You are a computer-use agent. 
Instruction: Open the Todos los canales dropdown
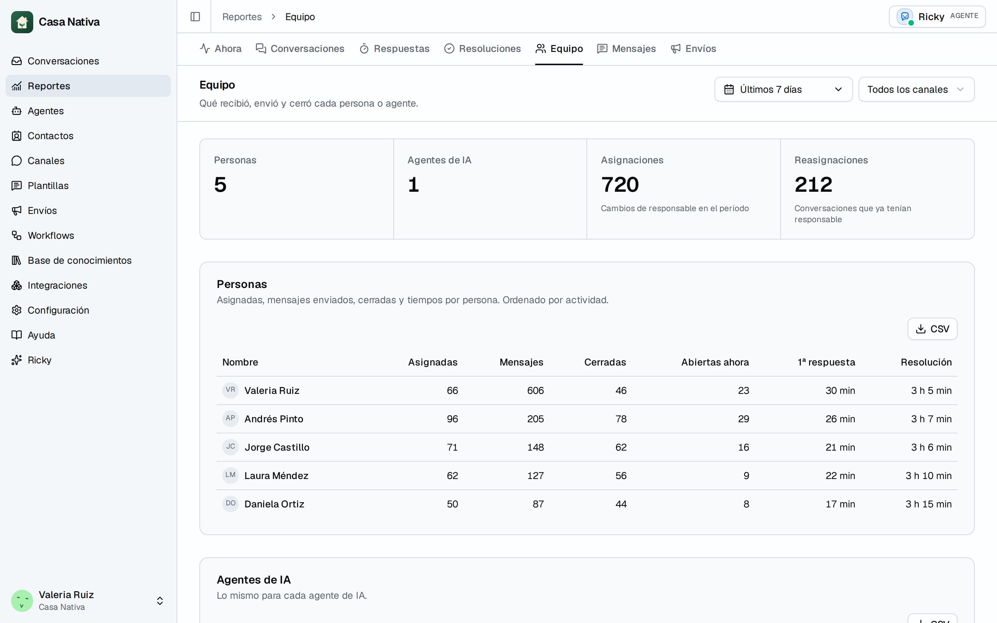(x=916, y=89)
